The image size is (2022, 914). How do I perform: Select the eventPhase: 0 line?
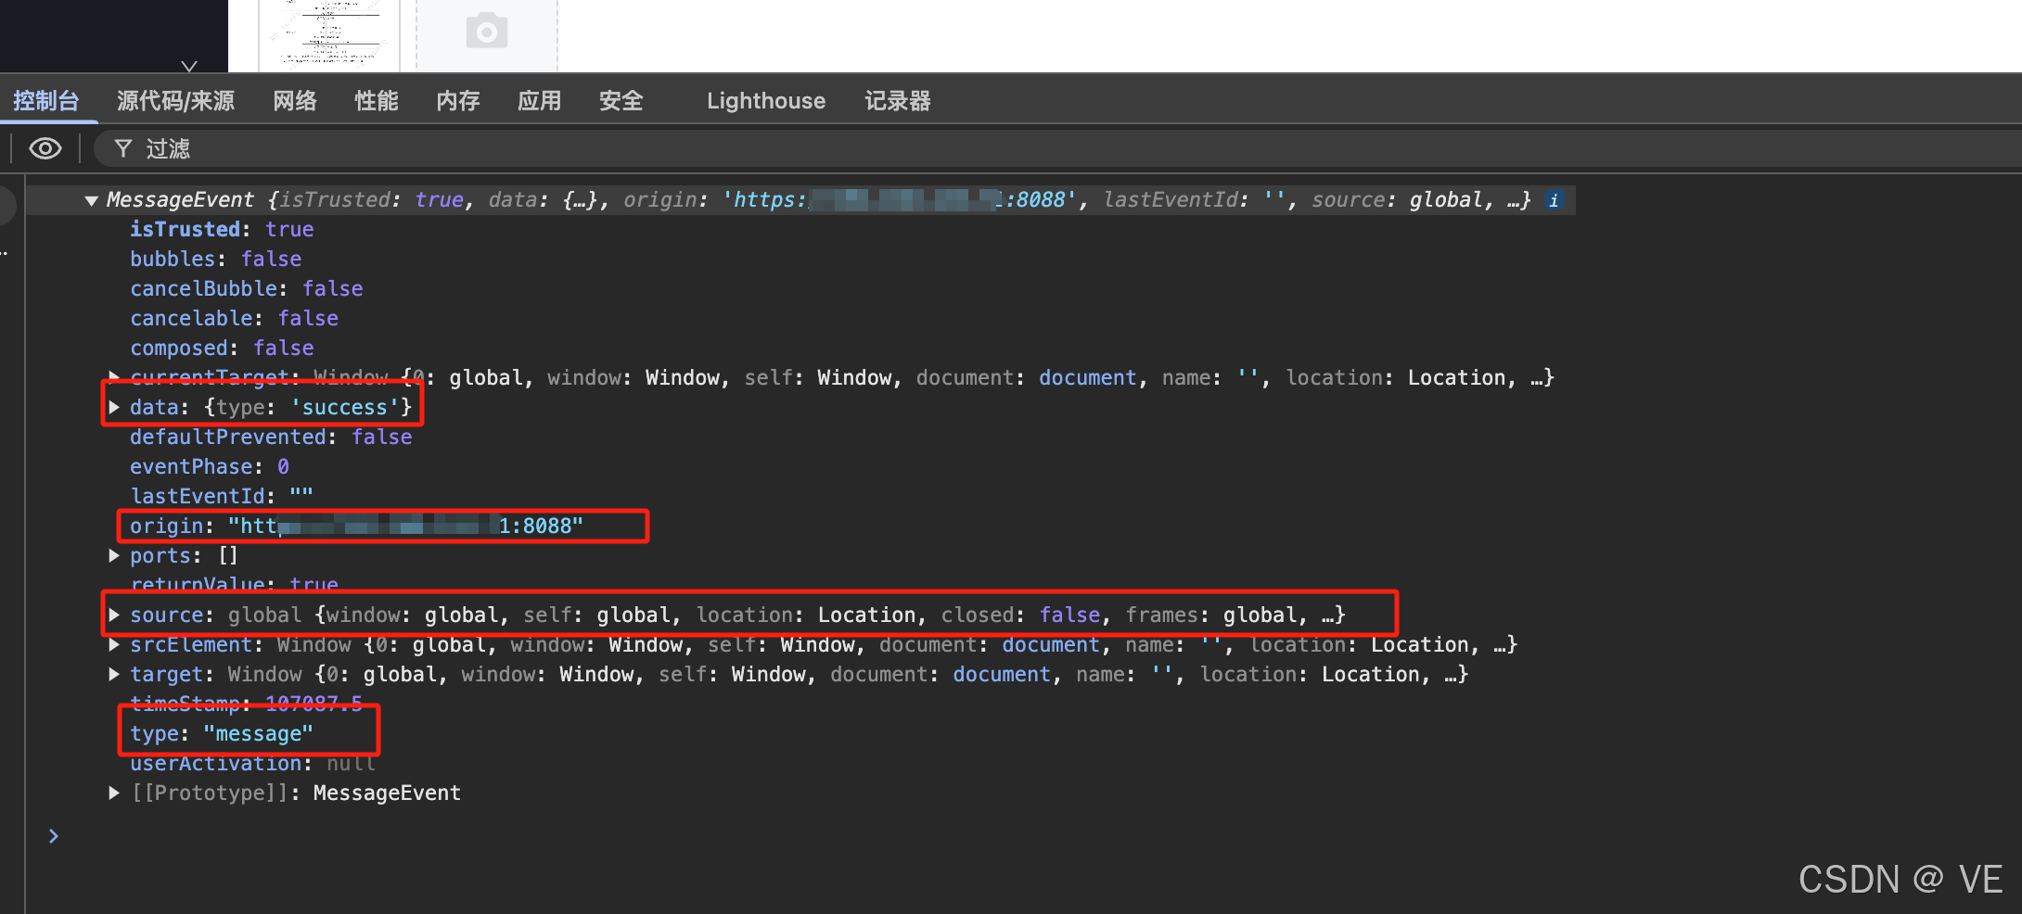pos(210,466)
